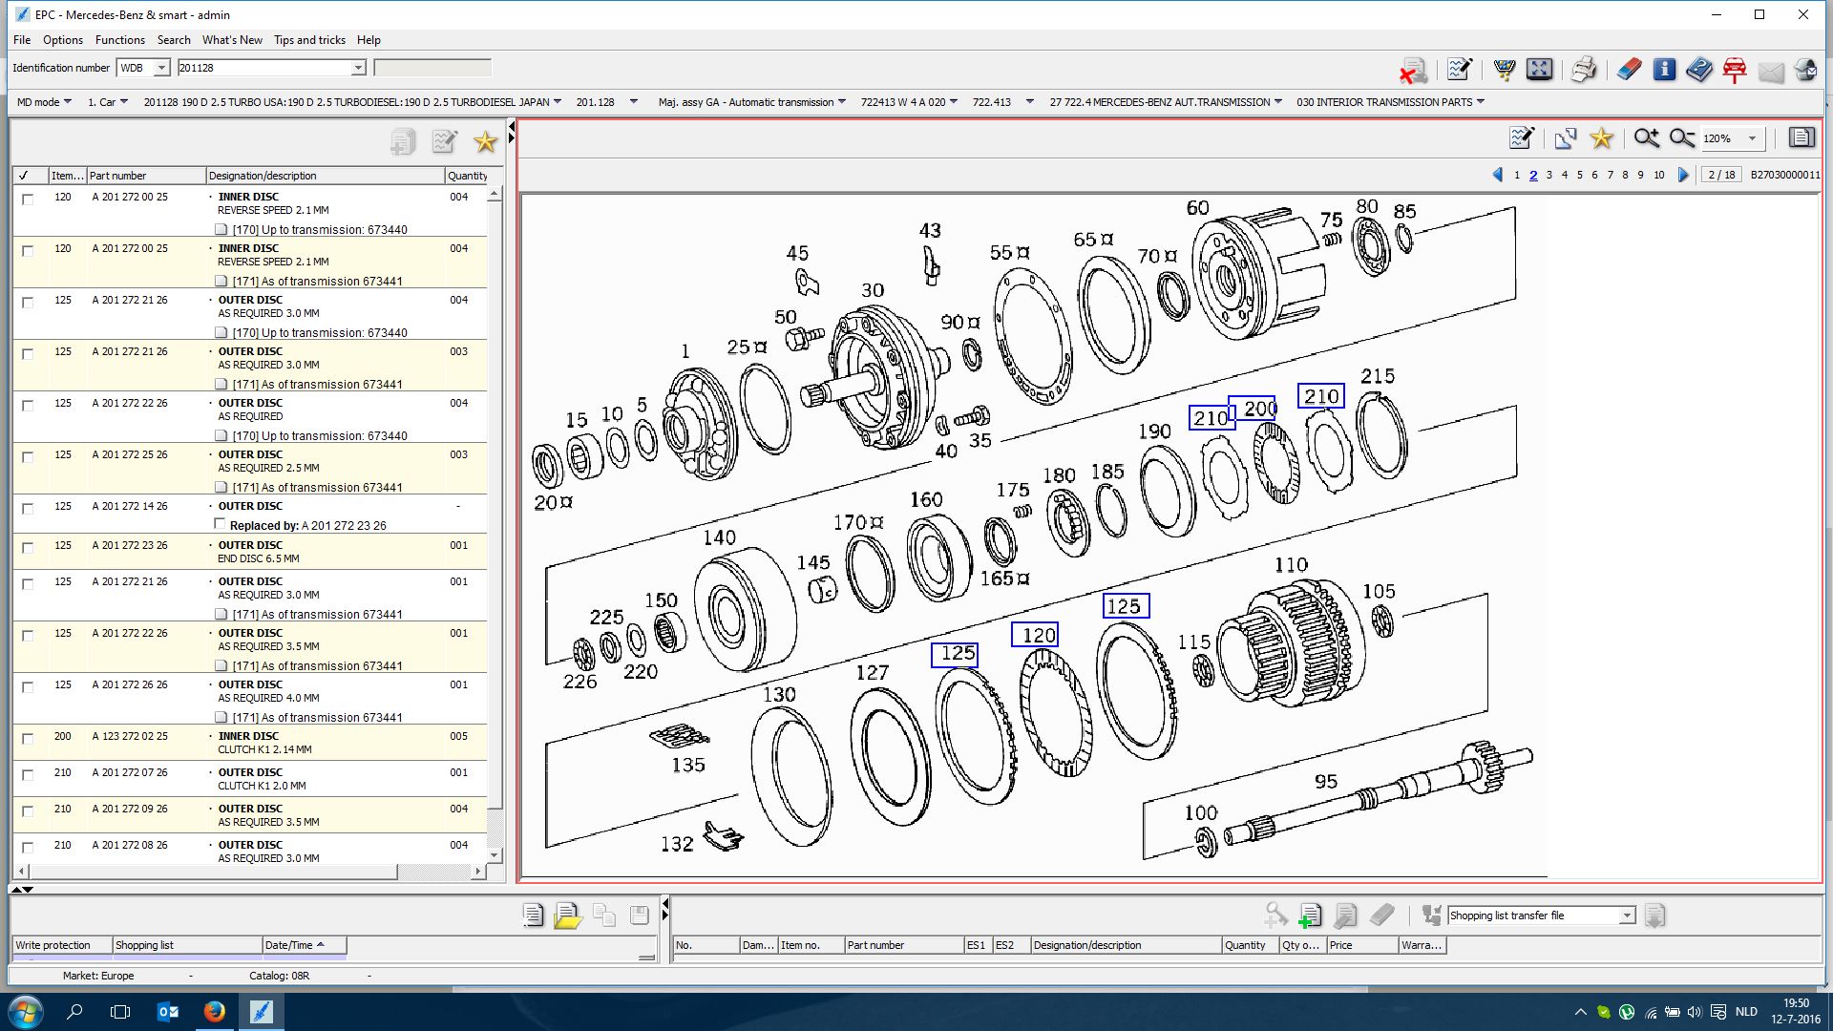Click the eraser reset icon
Image resolution: width=1833 pixels, height=1031 pixels.
tap(1629, 69)
